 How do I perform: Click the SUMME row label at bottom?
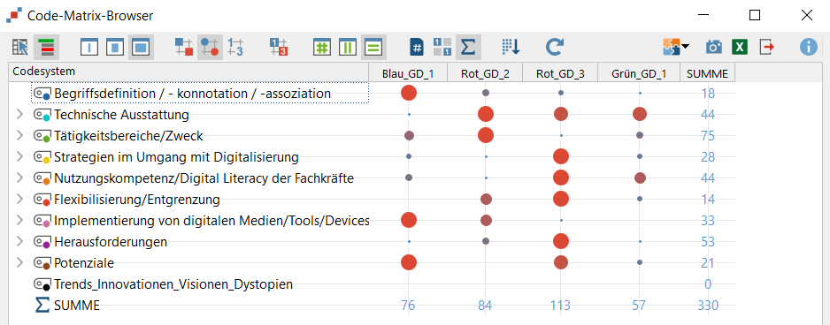click(x=77, y=306)
